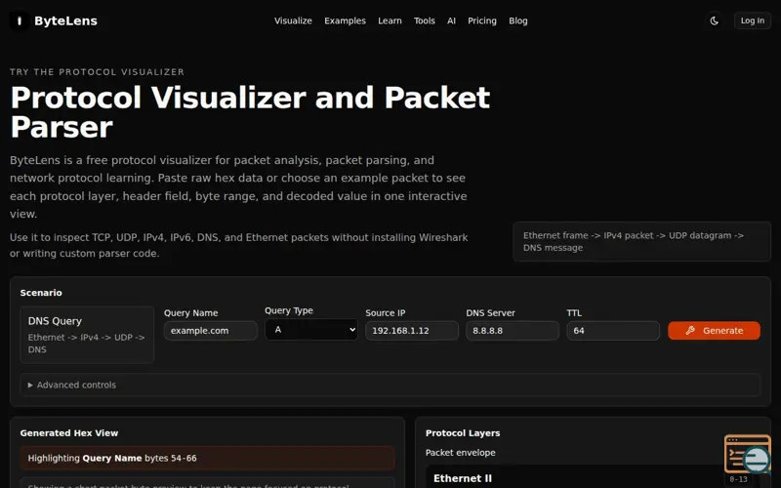Click the Generated Hex View heading
The width and height of the screenshot is (781, 488).
click(69, 433)
